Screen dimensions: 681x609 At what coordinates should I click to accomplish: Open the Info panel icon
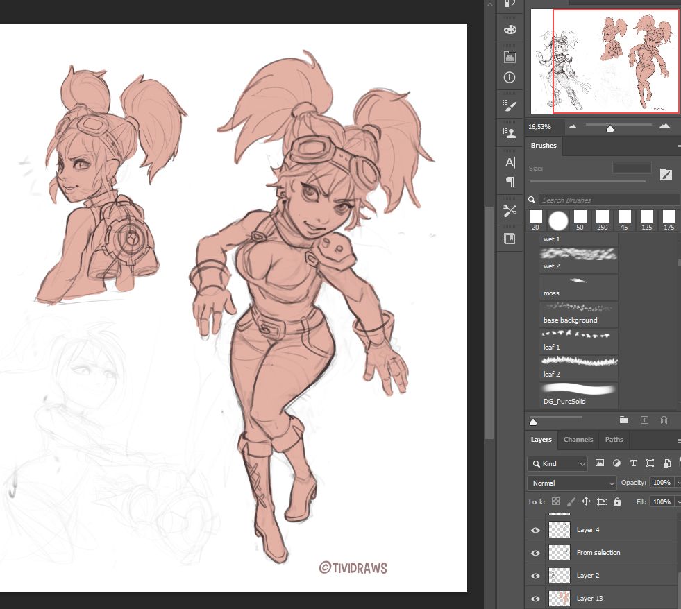click(x=510, y=78)
